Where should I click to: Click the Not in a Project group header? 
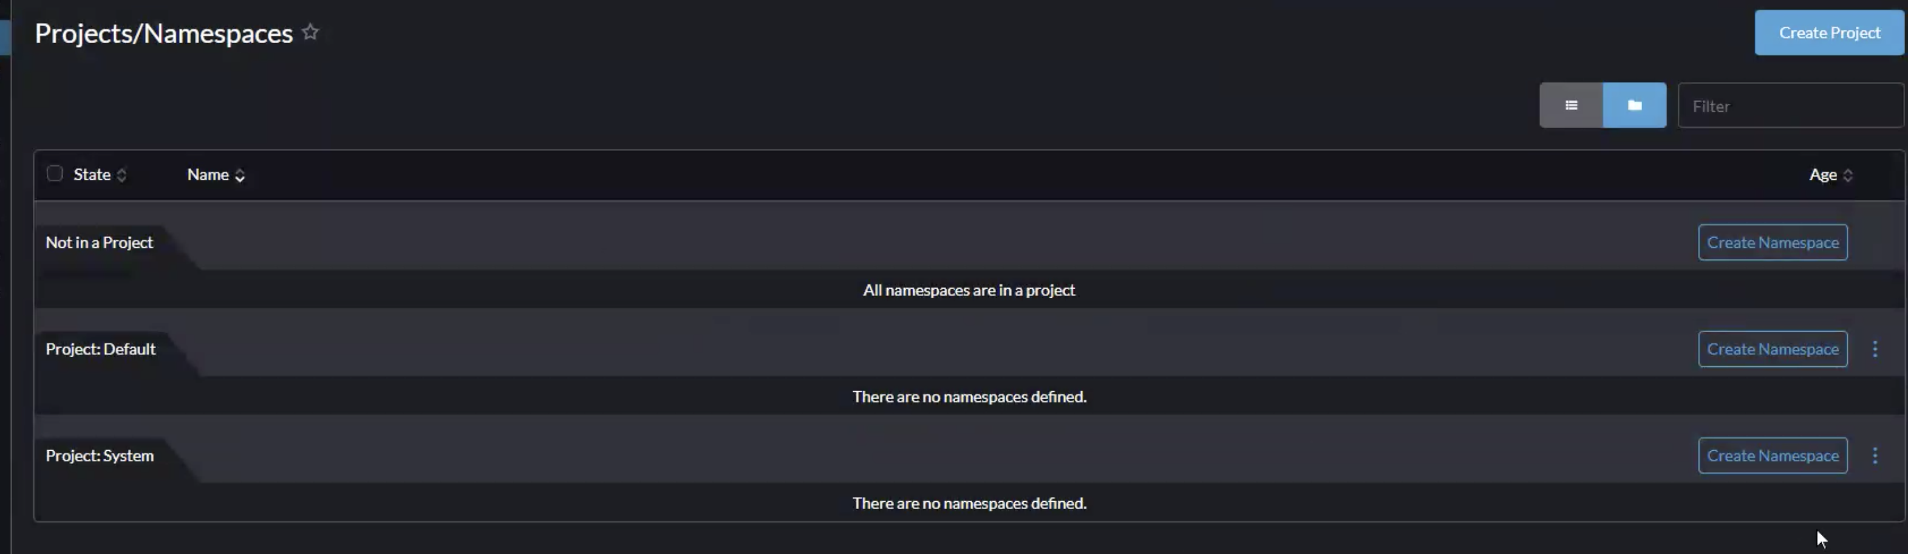tap(98, 241)
